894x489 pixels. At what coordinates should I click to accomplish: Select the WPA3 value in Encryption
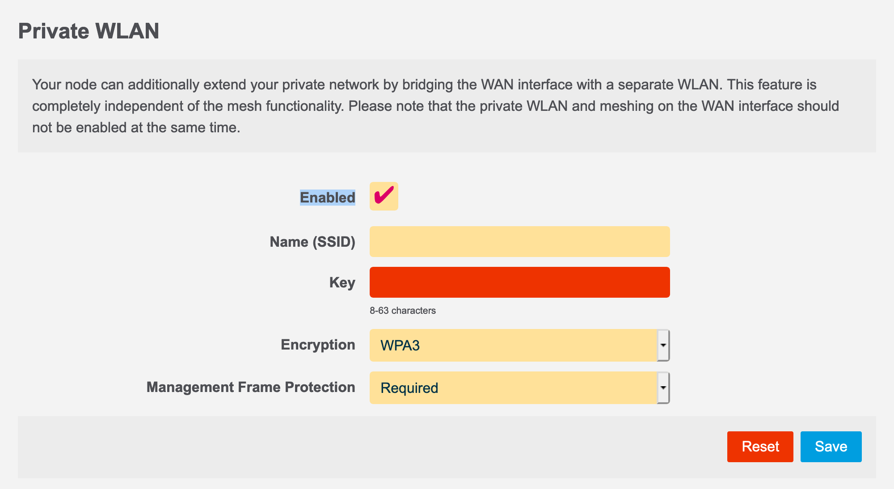(492, 345)
